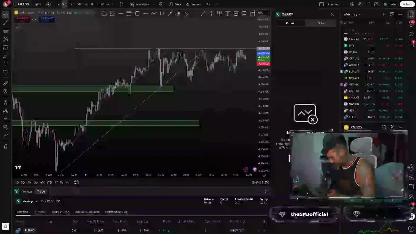Maximize the trading panel
This screenshot has height=234, width=416.
pyautogui.click(x=267, y=192)
